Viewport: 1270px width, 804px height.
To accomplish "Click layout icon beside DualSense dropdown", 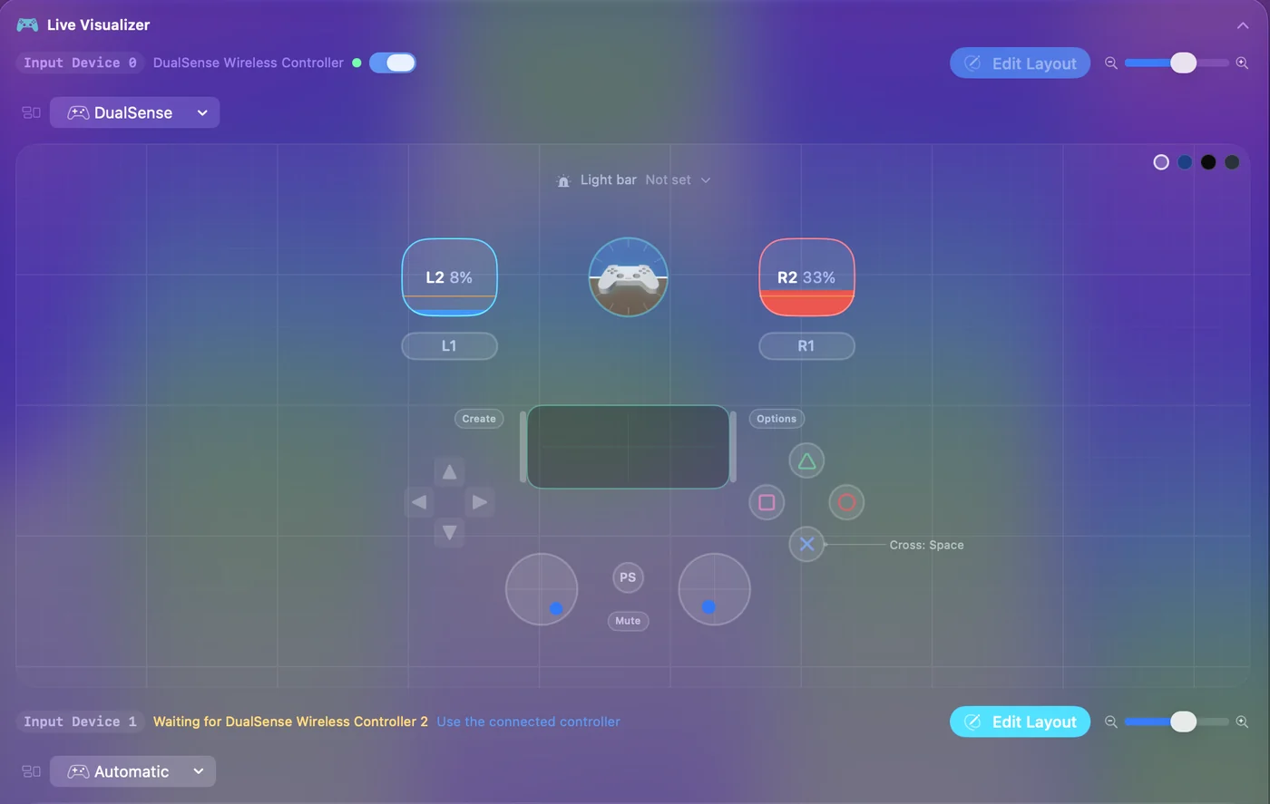I will 31,112.
